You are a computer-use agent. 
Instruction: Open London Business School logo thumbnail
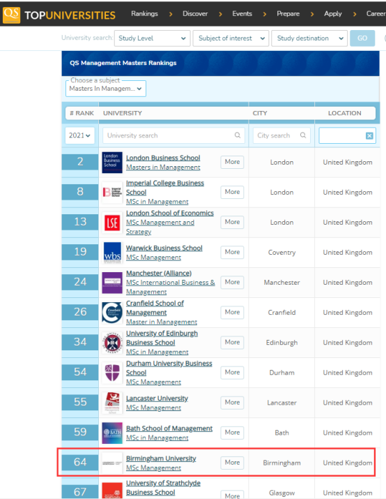click(112, 163)
